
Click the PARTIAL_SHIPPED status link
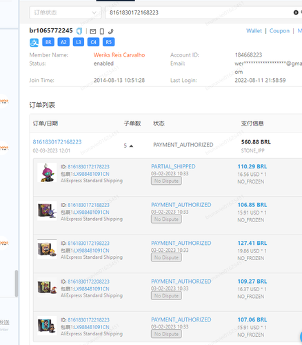click(173, 166)
